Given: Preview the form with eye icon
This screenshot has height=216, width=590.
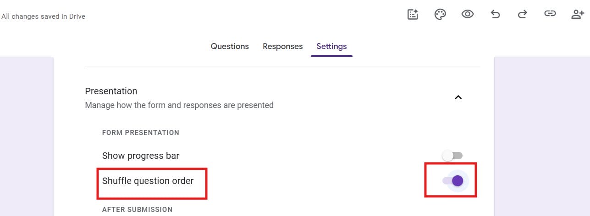Looking at the screenshot, I should (467, 14).
